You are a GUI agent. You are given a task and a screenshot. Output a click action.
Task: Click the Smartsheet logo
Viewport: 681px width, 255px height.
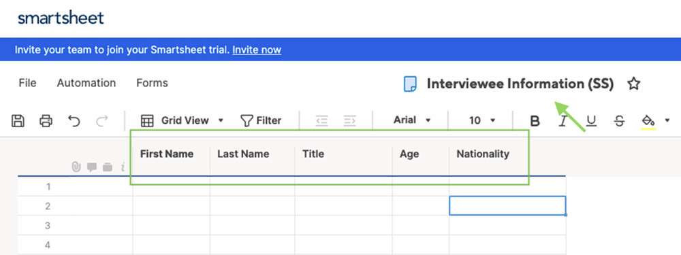coord(61,18)
